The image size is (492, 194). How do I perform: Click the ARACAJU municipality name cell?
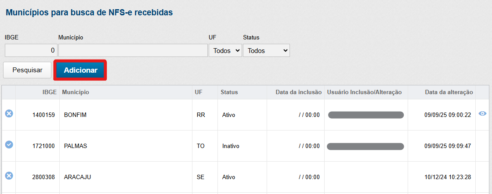tap(77, 177)
